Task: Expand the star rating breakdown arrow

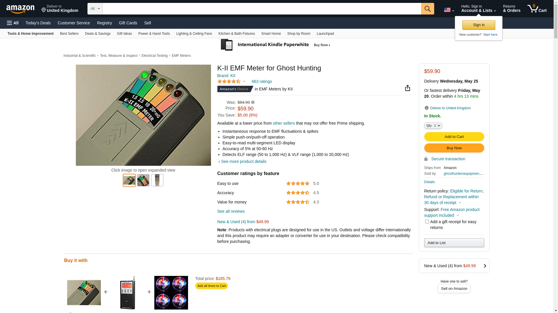Action: coord(244,81)
